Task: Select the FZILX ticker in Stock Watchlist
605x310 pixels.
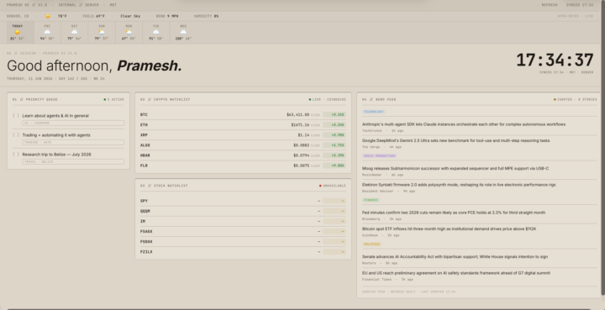Action: pyautogui.click(x=146, y=252)
